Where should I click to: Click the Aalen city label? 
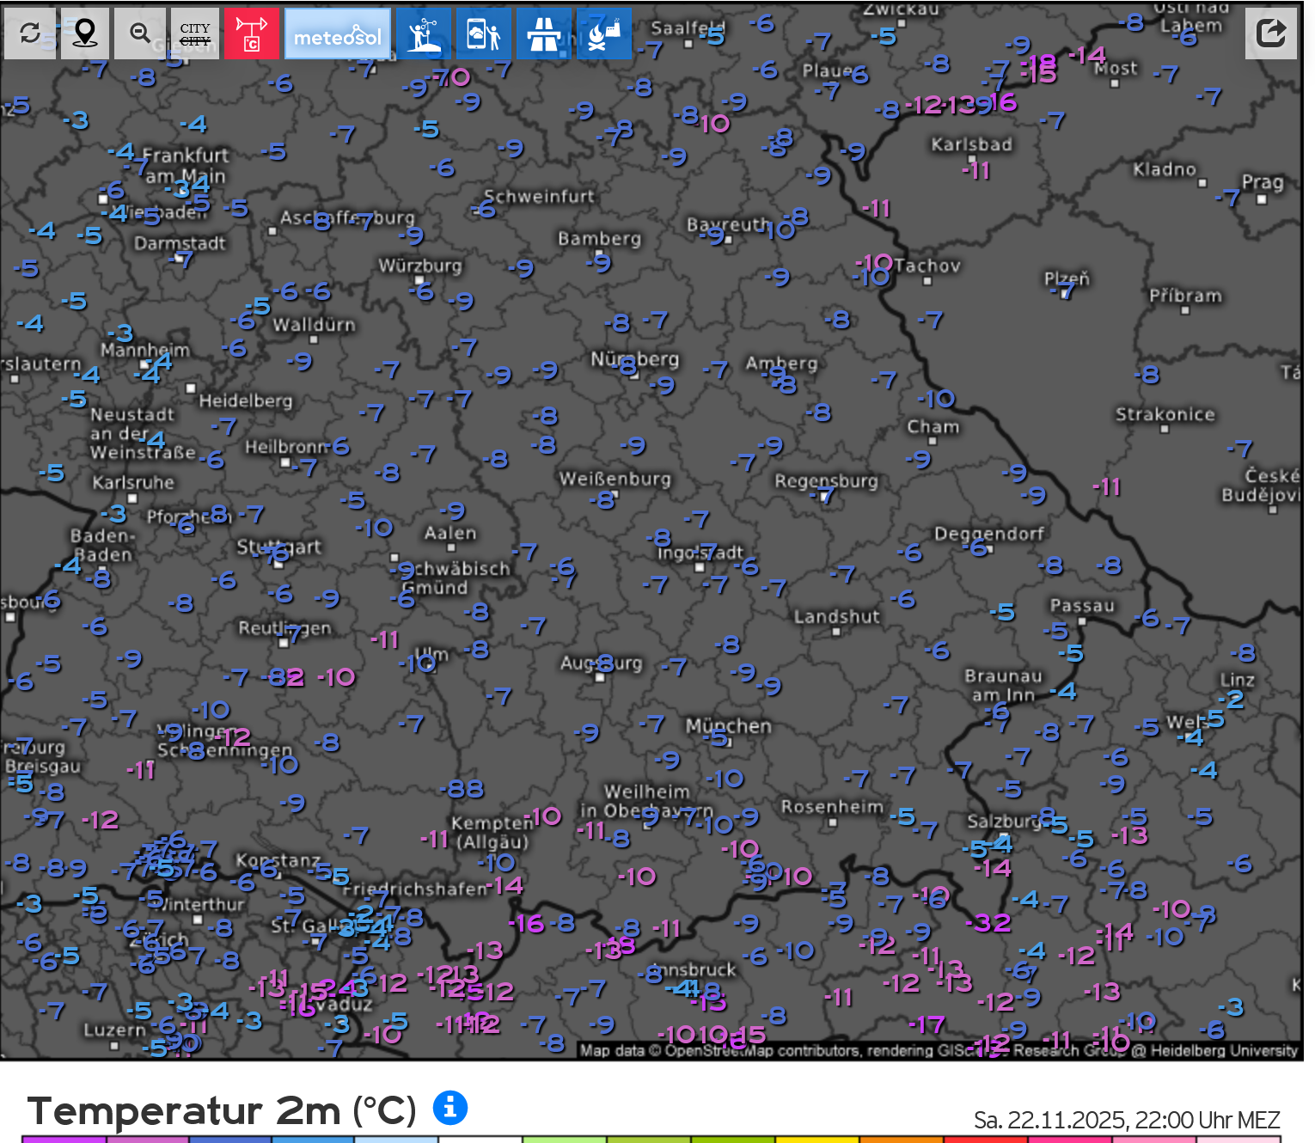[x=450, y=533]
